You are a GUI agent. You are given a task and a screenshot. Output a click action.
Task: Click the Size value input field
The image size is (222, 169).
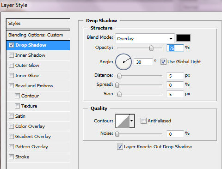point(175,94)
